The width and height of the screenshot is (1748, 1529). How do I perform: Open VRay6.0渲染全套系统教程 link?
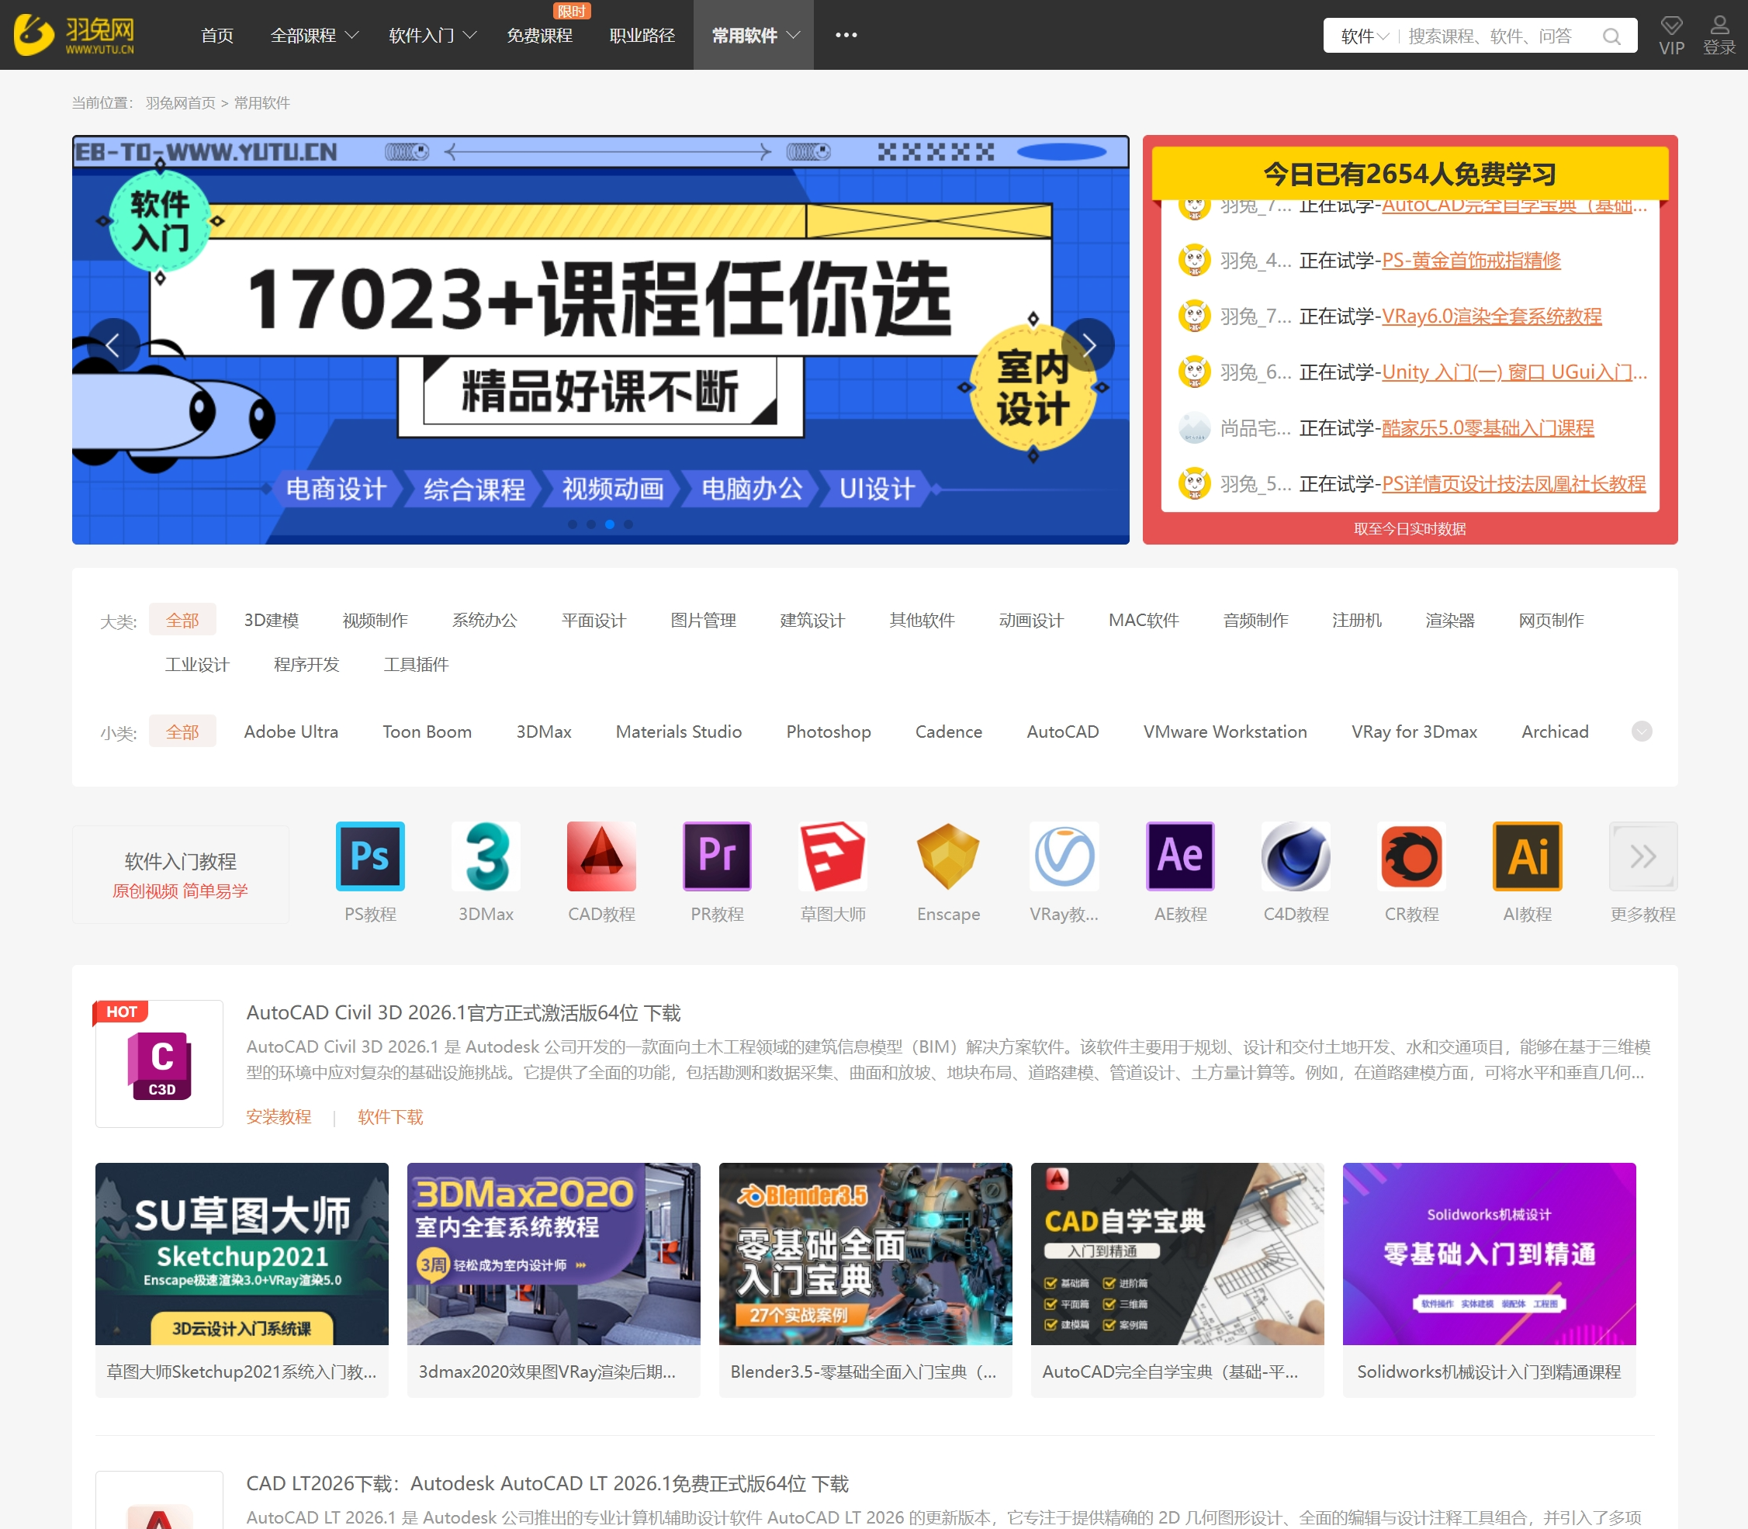click(x=1491, y=316)
